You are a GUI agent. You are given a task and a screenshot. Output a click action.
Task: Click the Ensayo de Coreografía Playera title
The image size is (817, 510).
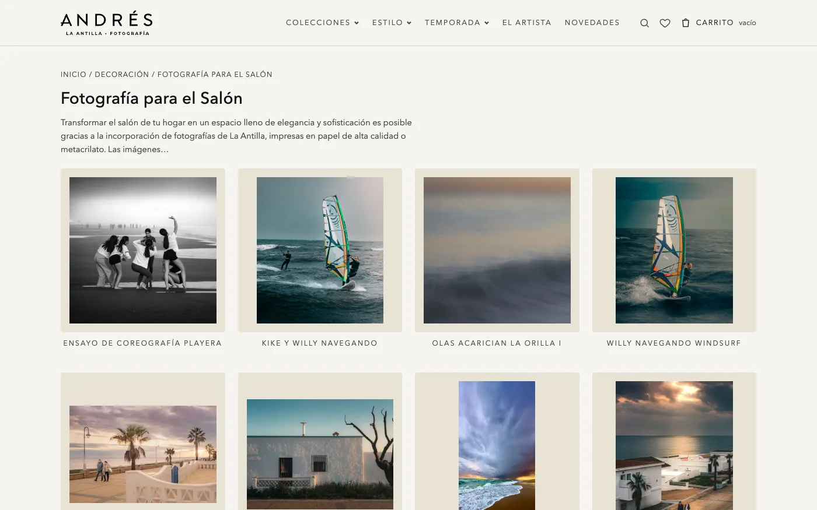coord(143,343)
